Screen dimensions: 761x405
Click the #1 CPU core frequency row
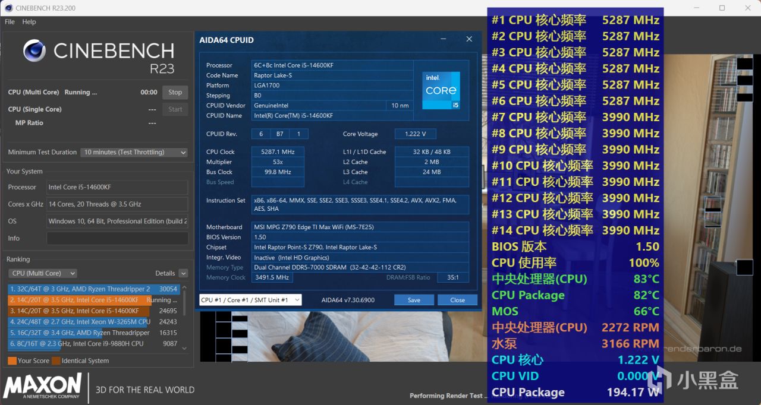pos(575,20)
